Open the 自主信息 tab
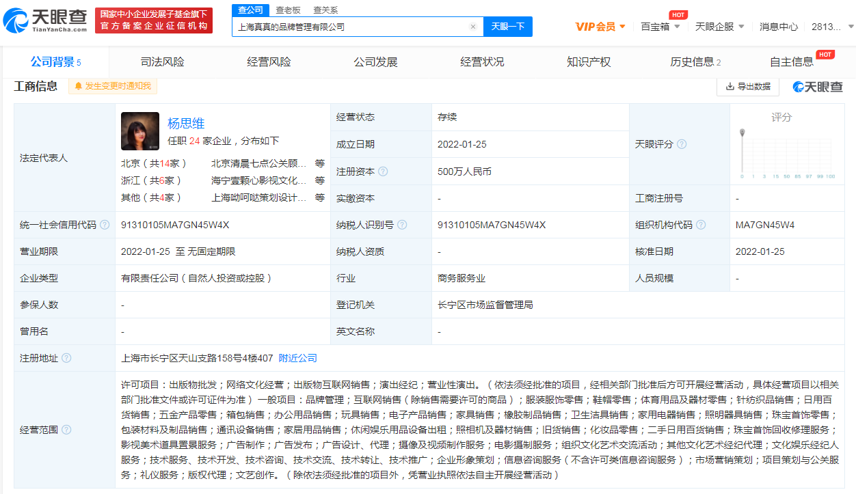856x494 pixels. click(792, 62)
